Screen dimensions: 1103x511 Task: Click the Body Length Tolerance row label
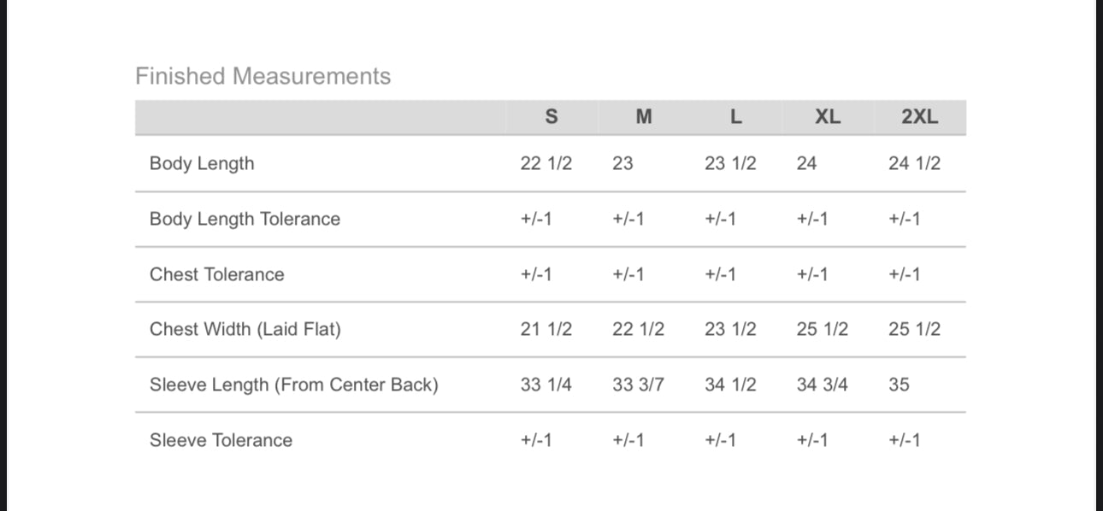245,219
